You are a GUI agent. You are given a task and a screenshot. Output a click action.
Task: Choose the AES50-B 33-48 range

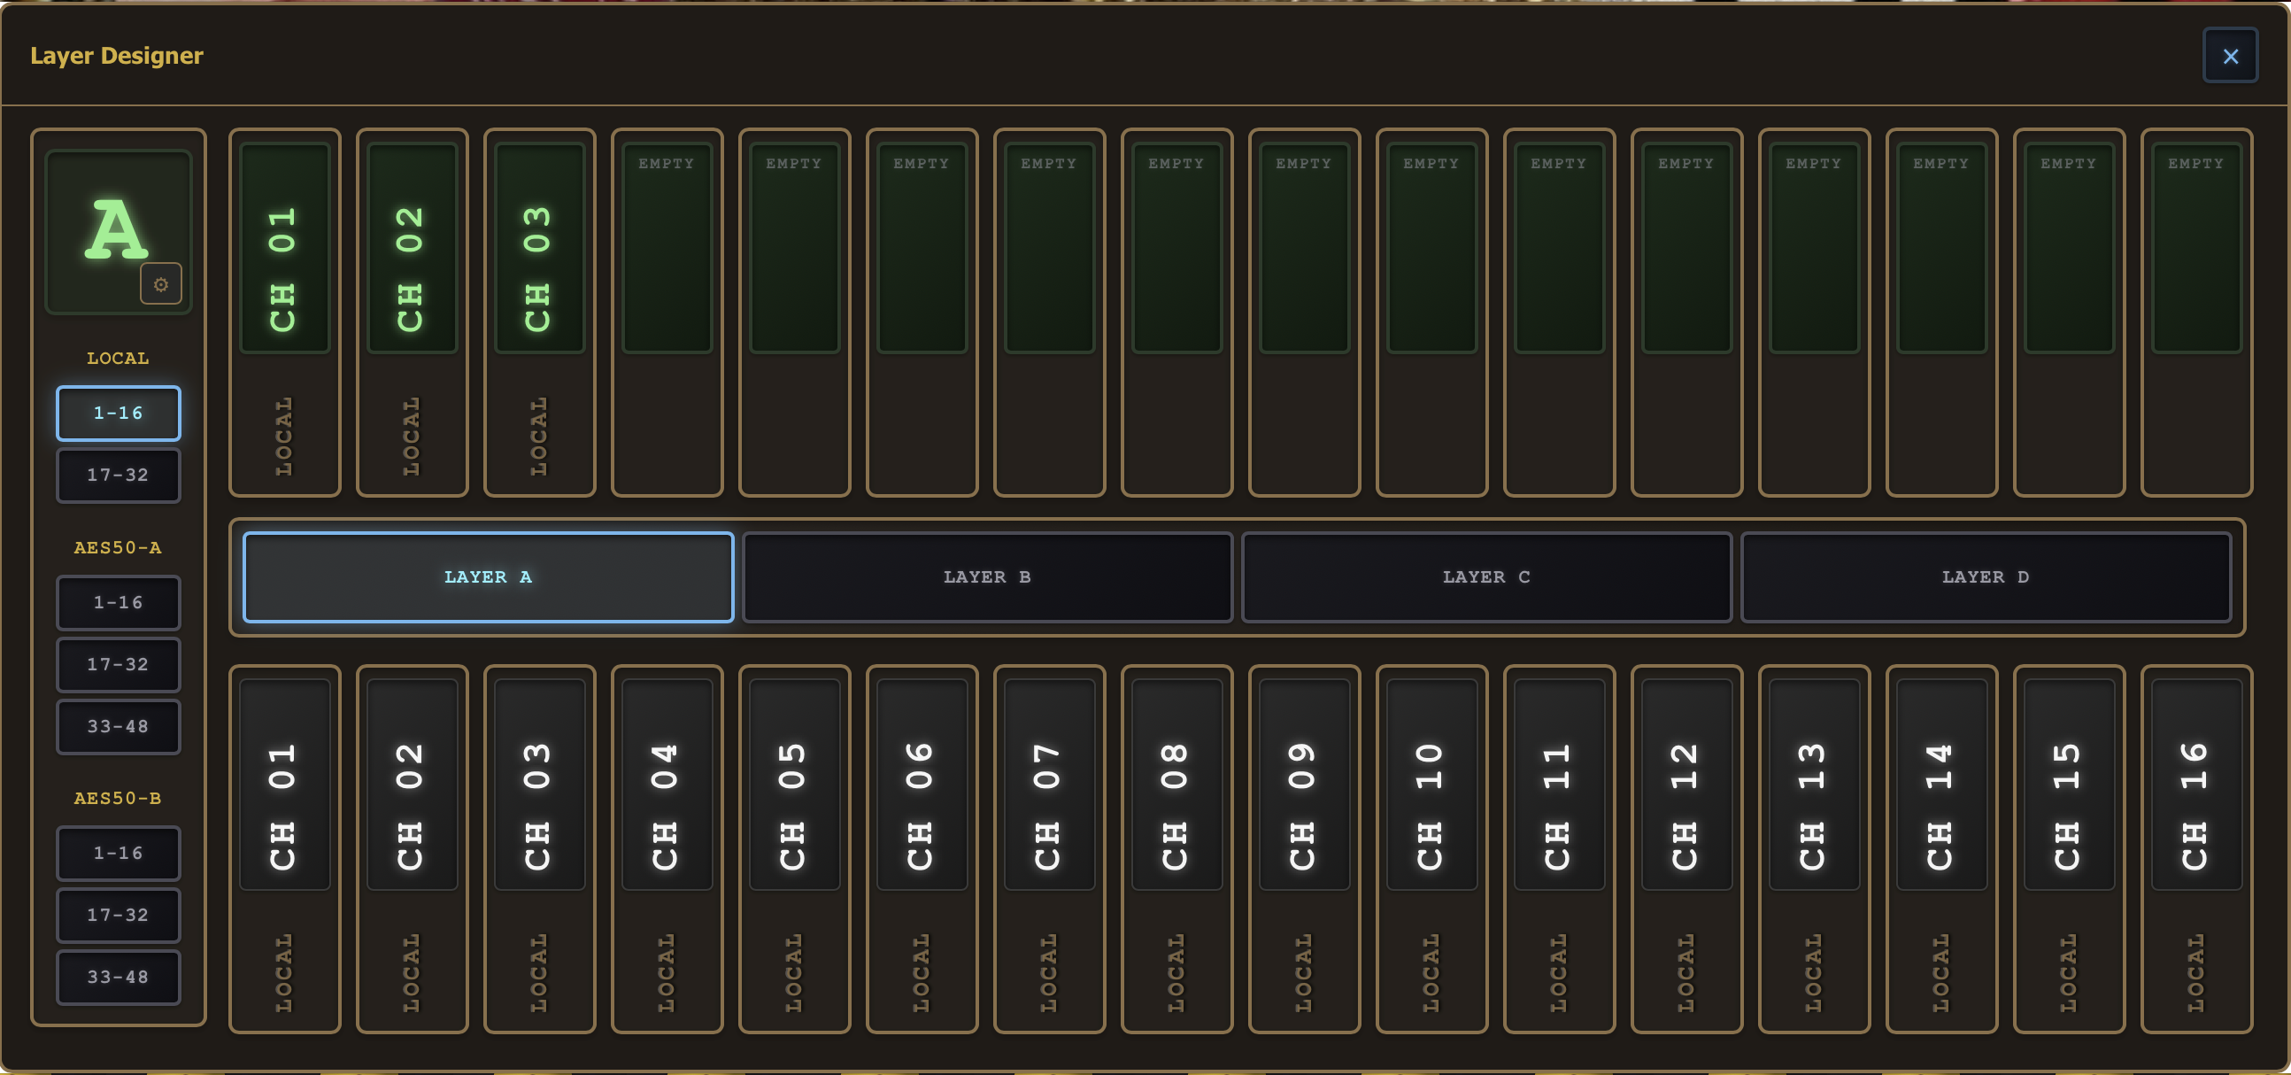click(118, 977)
